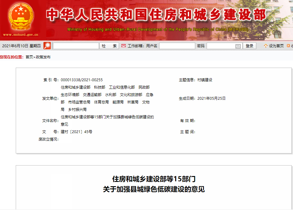Focus the search text input field

coord(76,46)
